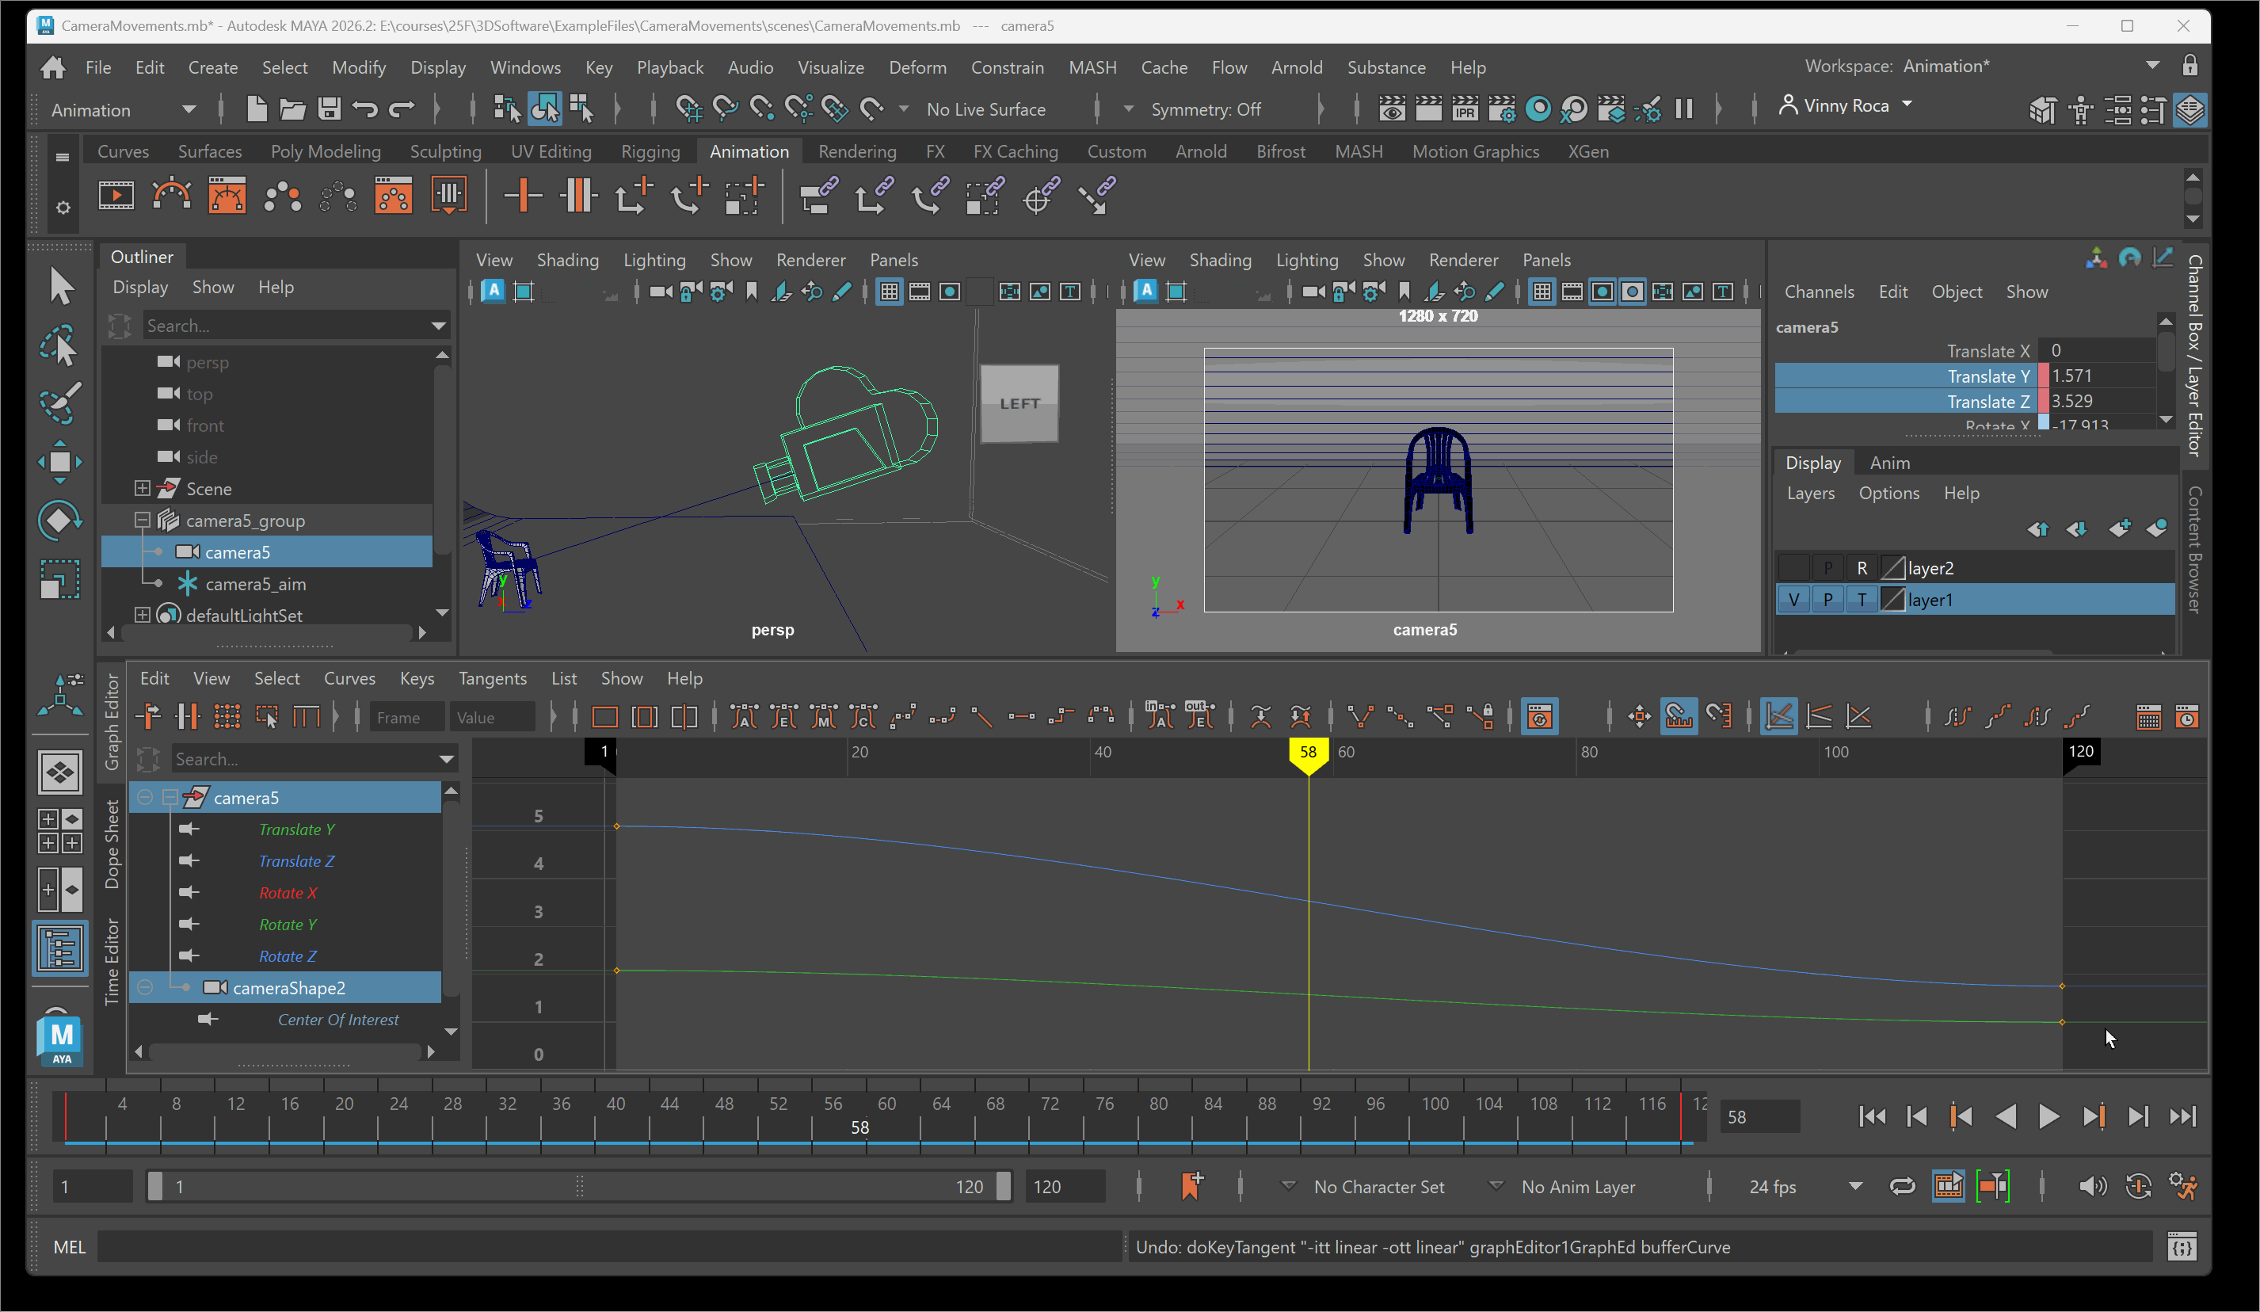The image size is (2260, 1312).
Task: Activate the Rotate tool in the toolbox
Action: tap(59, 521)
